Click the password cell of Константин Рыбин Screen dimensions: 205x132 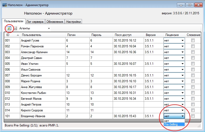[x=101, y=93]
